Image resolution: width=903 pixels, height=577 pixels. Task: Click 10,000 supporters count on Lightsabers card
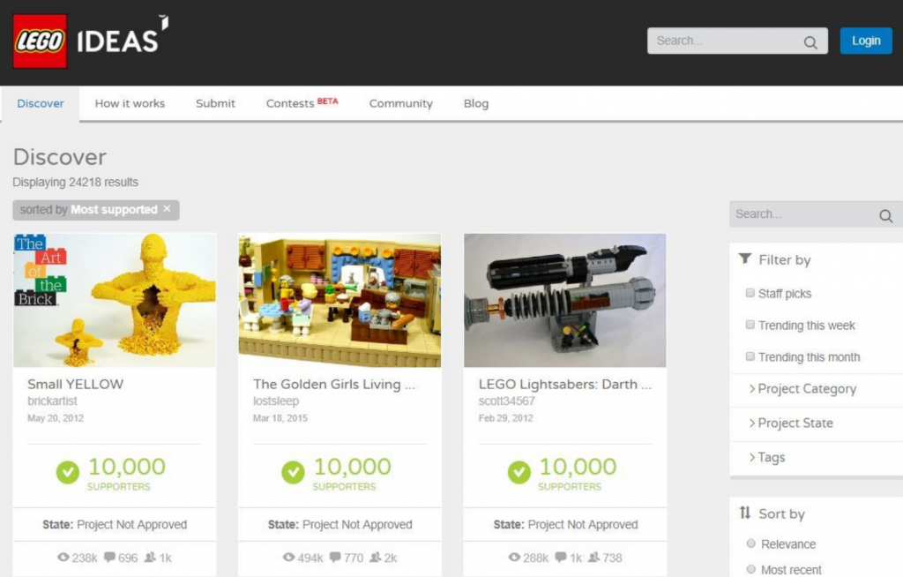tap(578, 467)
